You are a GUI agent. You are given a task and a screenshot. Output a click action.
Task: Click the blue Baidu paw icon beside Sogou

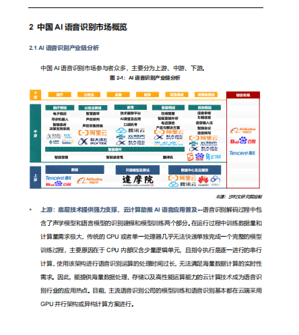click(199, 156)
